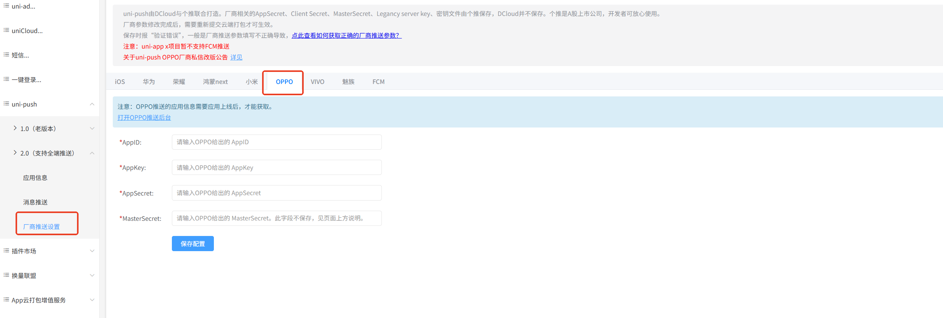
Task: Open the 点此查看如何获取正确的厂商推送参数 link
Action: (x=346, y=35)
